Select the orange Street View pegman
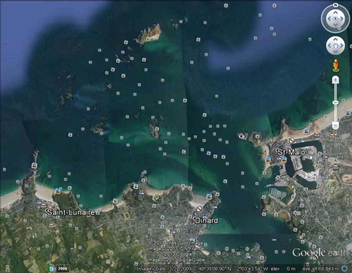 [x=335, y=65]
